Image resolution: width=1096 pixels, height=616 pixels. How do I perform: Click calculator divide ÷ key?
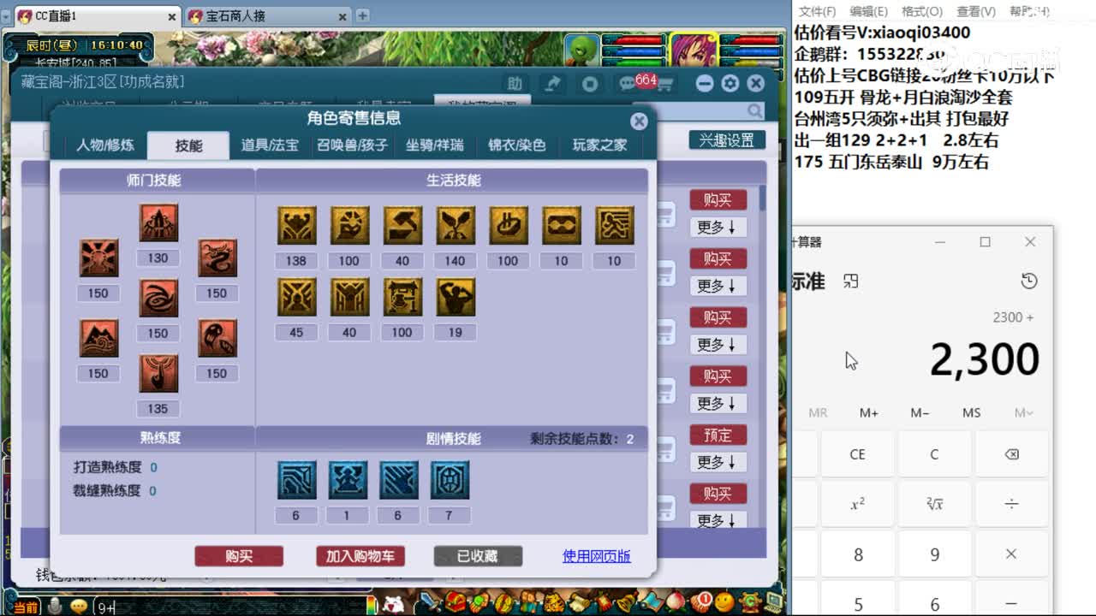pyautogui.click(x=1011, y=504)
